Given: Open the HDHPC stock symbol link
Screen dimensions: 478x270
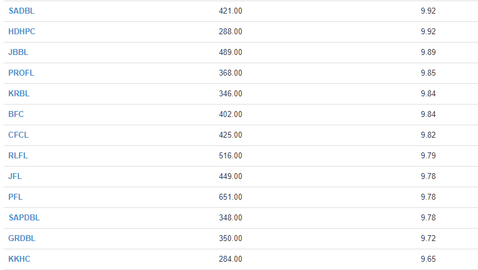Looking at the screenshot, I should 22,32.
